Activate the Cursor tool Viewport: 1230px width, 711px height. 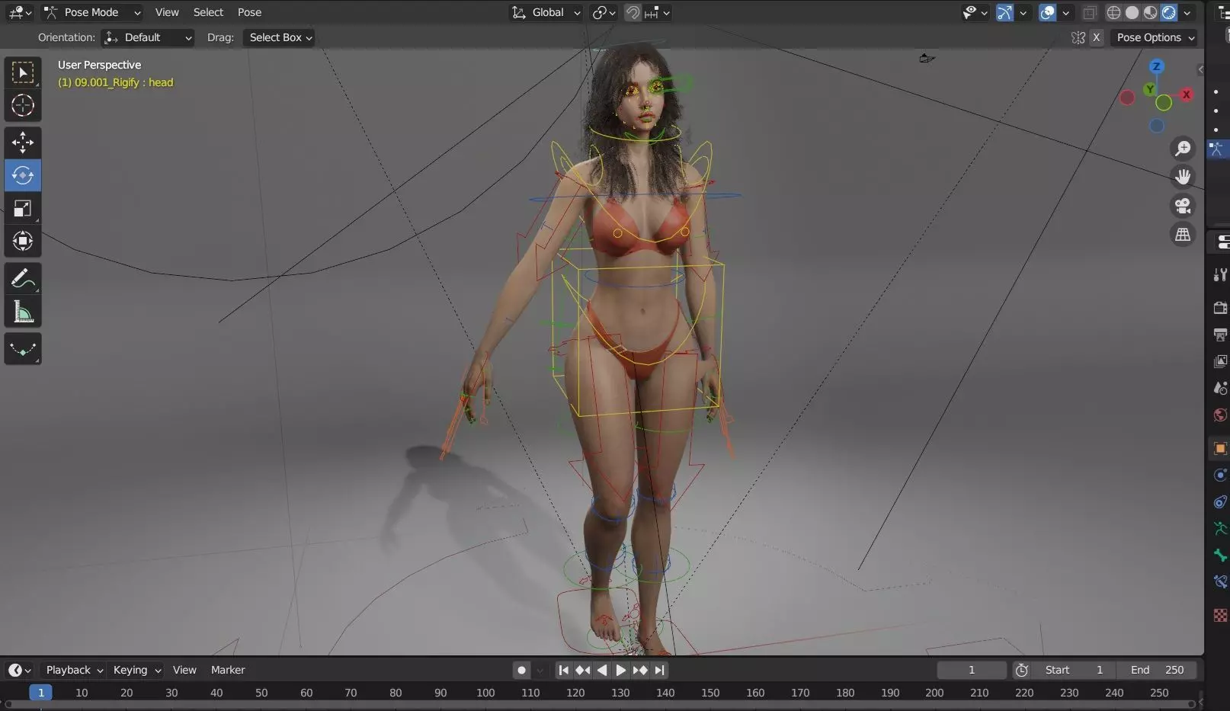point(23,105)
